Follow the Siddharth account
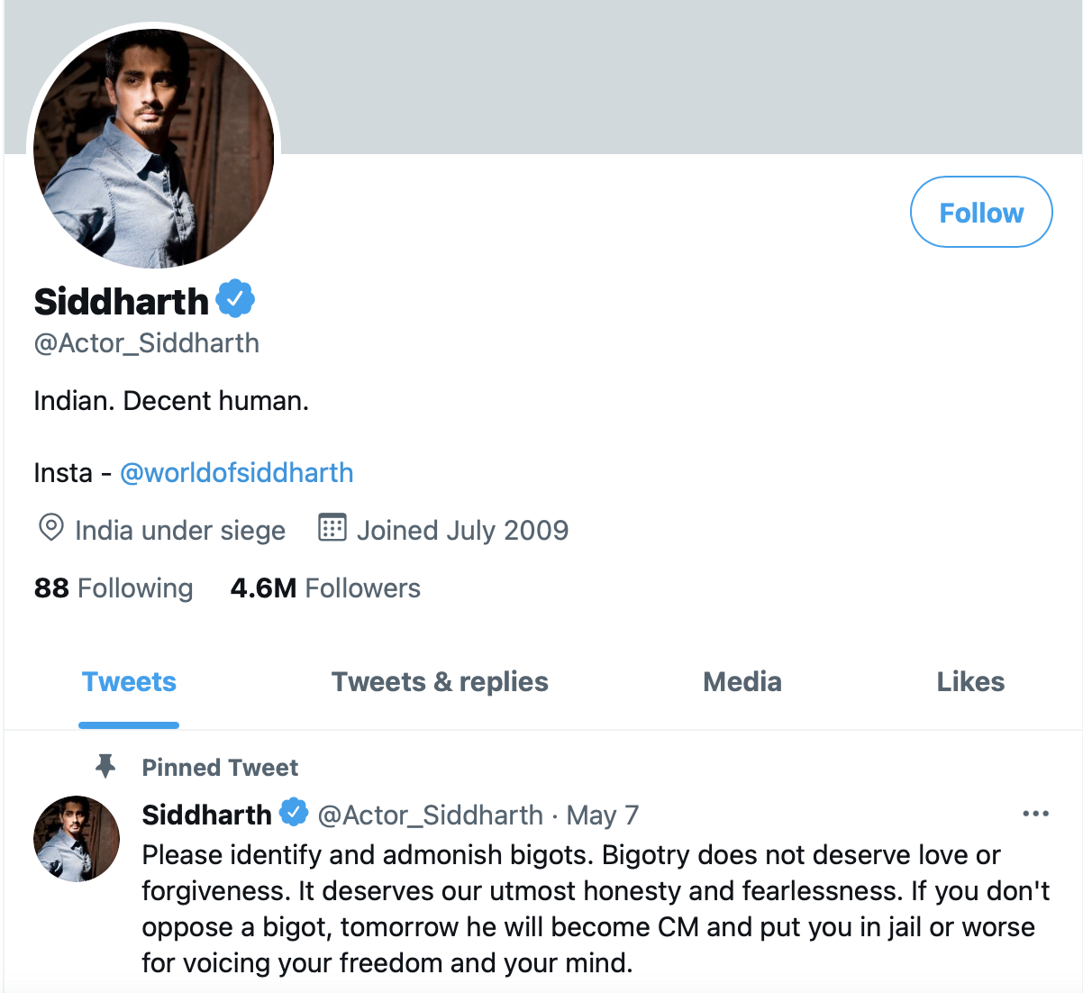Viewport: 1083px width, 993px height. pos(980,213)
